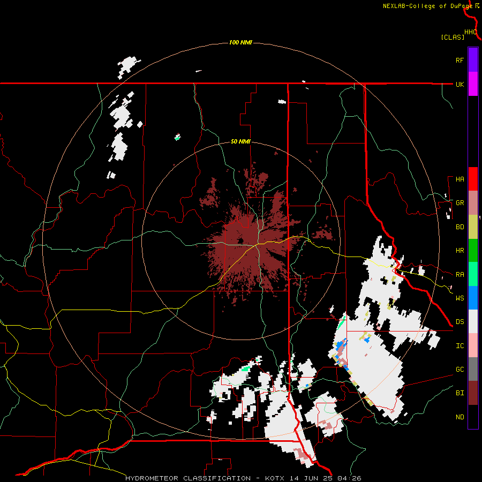
Task: Click the HYDROMETEOR CLASSIFICATION title text
Action: pos(188,478)
